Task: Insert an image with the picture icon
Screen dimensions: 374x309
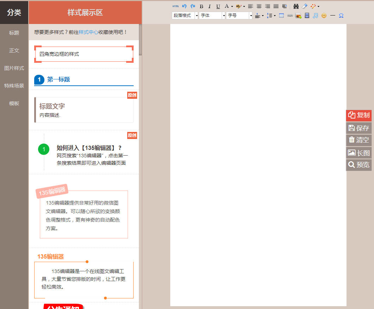Action: pos(298,15)
